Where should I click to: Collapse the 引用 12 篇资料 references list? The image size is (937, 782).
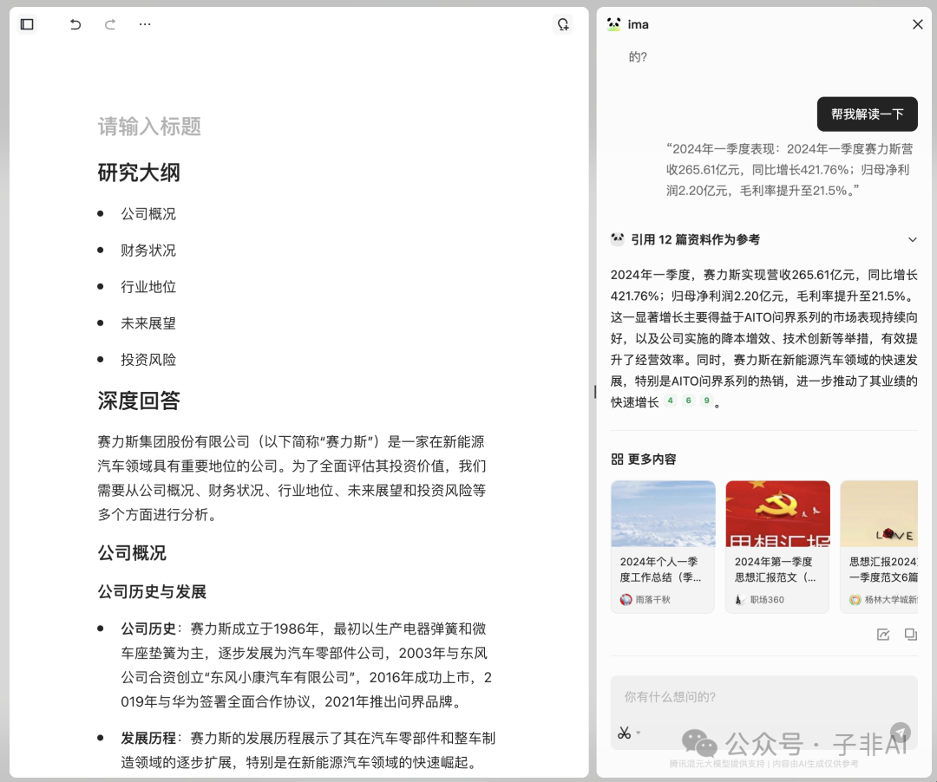click(913, 239)
